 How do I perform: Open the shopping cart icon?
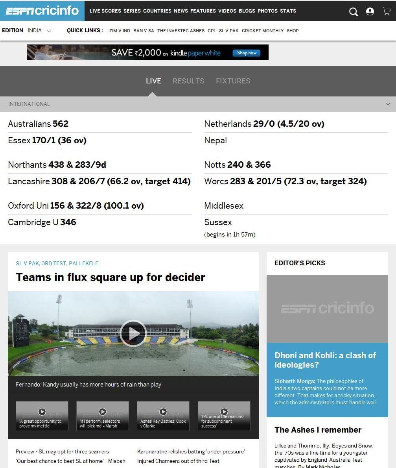pos(386,11)
